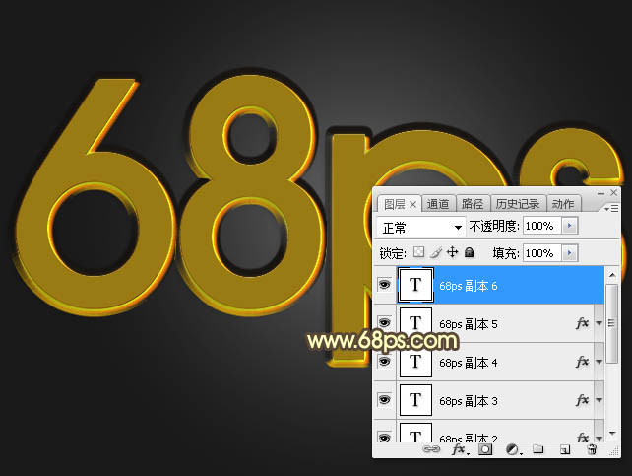Click fx badge on 68ps 副本 5

(583, 323)
